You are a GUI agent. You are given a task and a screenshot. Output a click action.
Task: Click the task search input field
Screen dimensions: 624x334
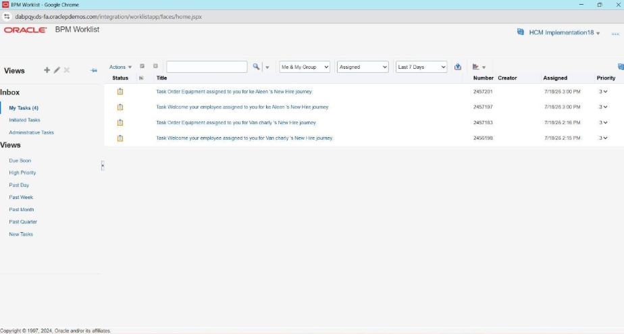pos(207,67)
